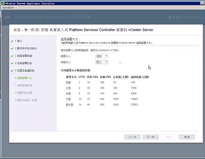Click the 主机数 (上限) column header
205x159 pixels.
tap(121, 77)
